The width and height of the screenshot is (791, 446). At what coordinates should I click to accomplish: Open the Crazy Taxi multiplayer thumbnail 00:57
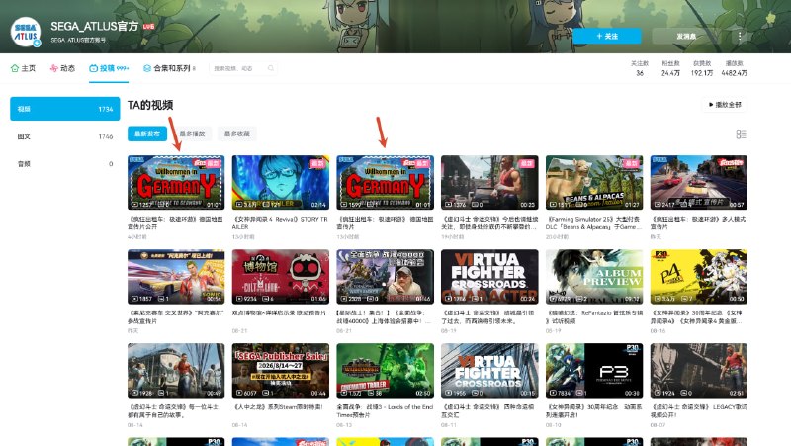[699, 182]
